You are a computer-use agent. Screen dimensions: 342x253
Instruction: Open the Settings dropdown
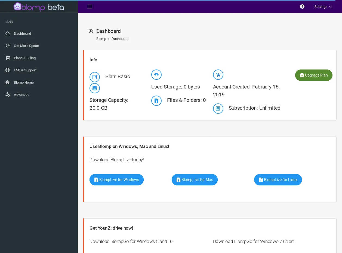[x=323, y=7]
